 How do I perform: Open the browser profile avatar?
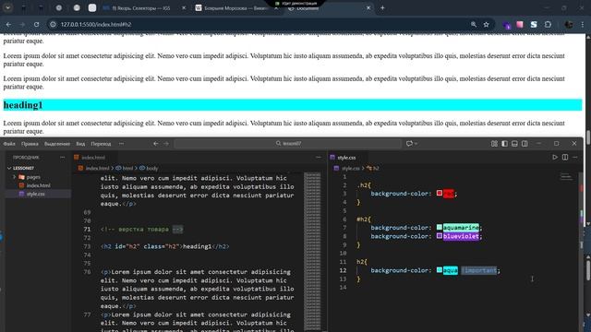click(569, 25)
